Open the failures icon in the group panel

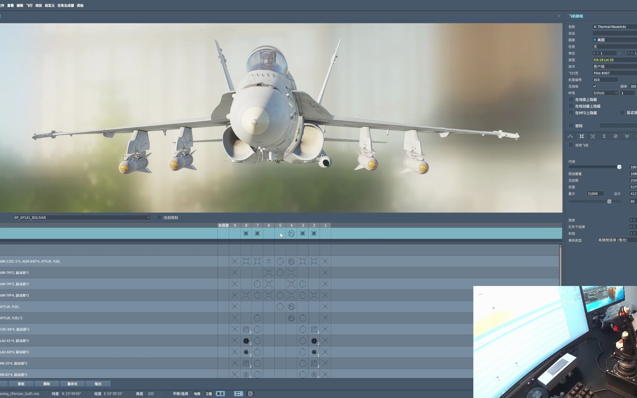click(x=616, y=136)
